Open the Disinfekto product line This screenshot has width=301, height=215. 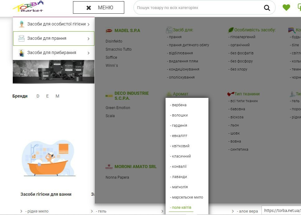114,41
